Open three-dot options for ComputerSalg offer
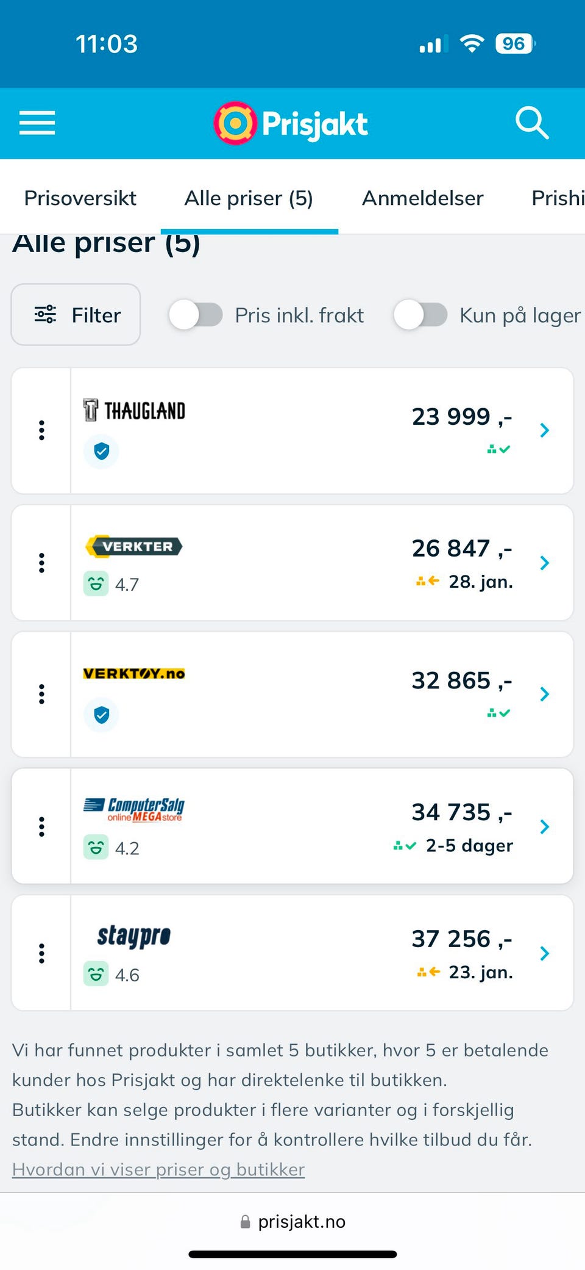Screen dimensions: 585x1270 tap(41, 826)
